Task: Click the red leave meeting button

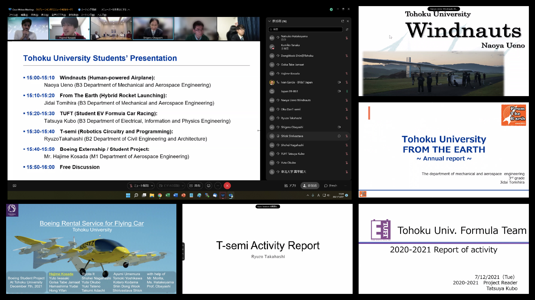Action: 227,186
